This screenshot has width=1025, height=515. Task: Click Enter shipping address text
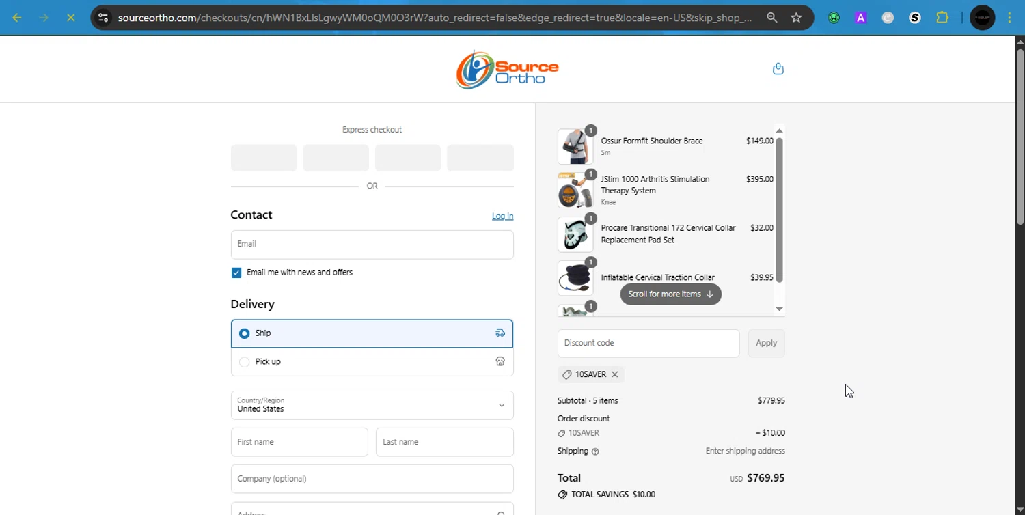pyautogui.click(x=745, y=451)
